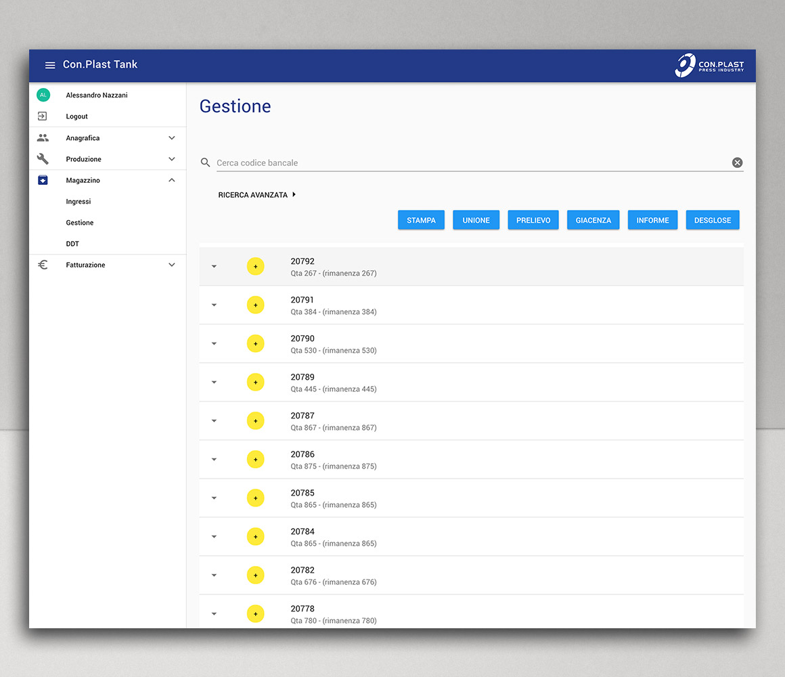This screenshot has height=677, width=785.
Task: Expand row 20791 dropdown arrow
Action: pos(214,305)
